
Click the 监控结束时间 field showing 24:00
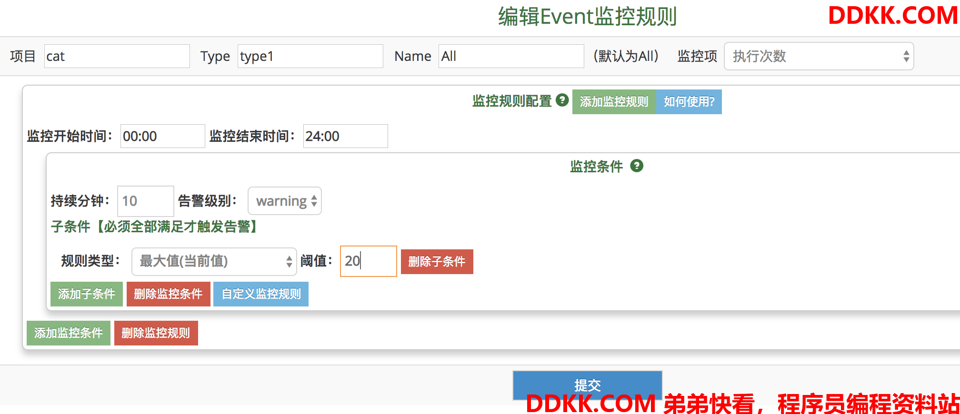click(x=346, y=136)
